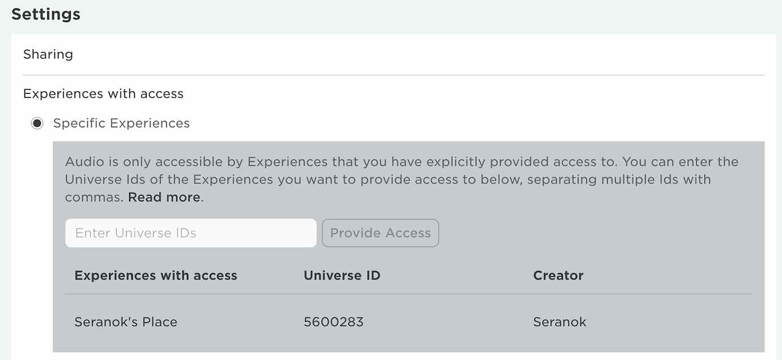Click the creator name Seranok
Viewport: 782px width, 360px height.
(560, 322)
